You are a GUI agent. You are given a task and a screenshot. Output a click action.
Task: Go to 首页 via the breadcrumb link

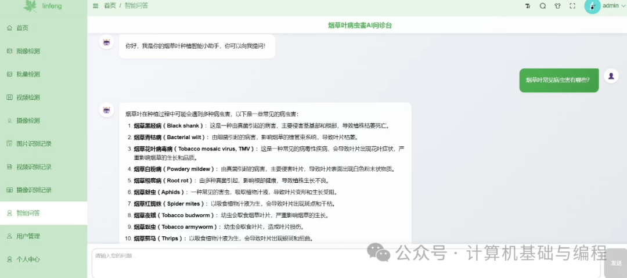pos(110,6)
